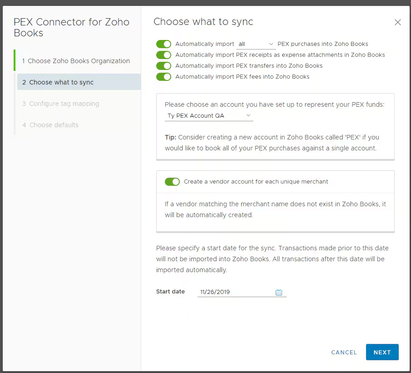411x373 pixels.
Task: Close the dialog with the X icon
Action: pyautogui.click(x=398, y=22)
